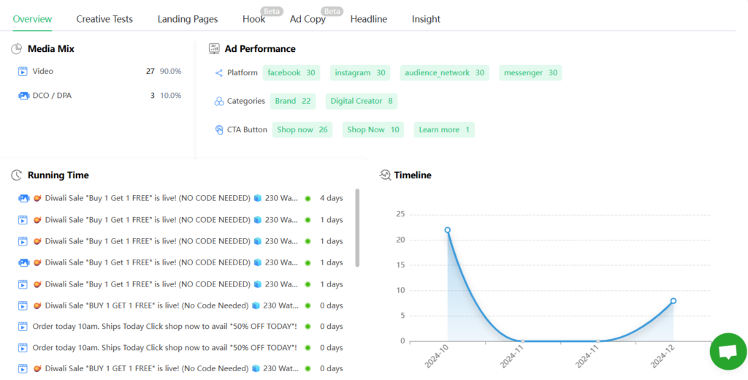The height and width of the screenshot is (380, 748).
Task: Open the Creative Tests tab
Action: [x=104, y=19]
